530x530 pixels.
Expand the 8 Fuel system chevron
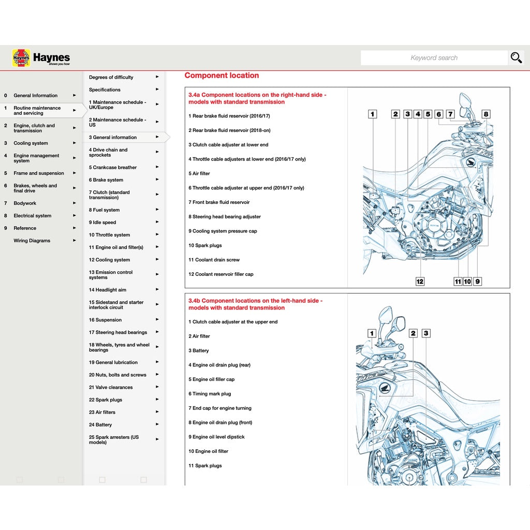(157, 210)
